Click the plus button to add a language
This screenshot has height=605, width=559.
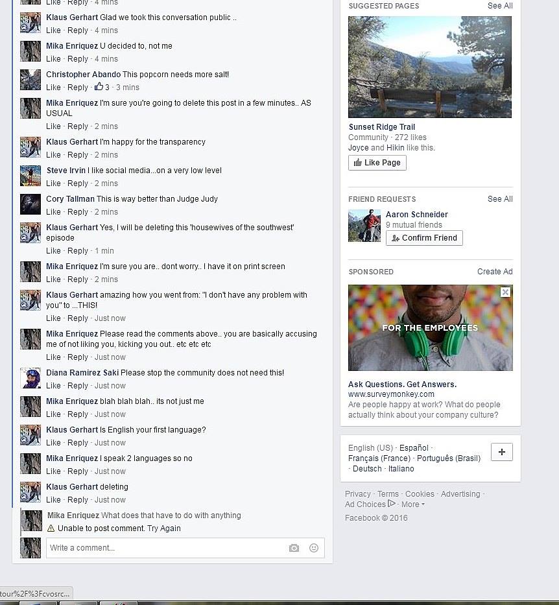(x=501, y=452)
